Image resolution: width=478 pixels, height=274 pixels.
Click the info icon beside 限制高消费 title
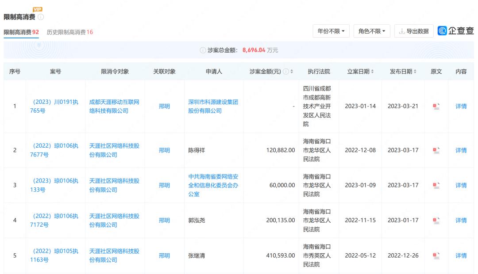point(40,16)
